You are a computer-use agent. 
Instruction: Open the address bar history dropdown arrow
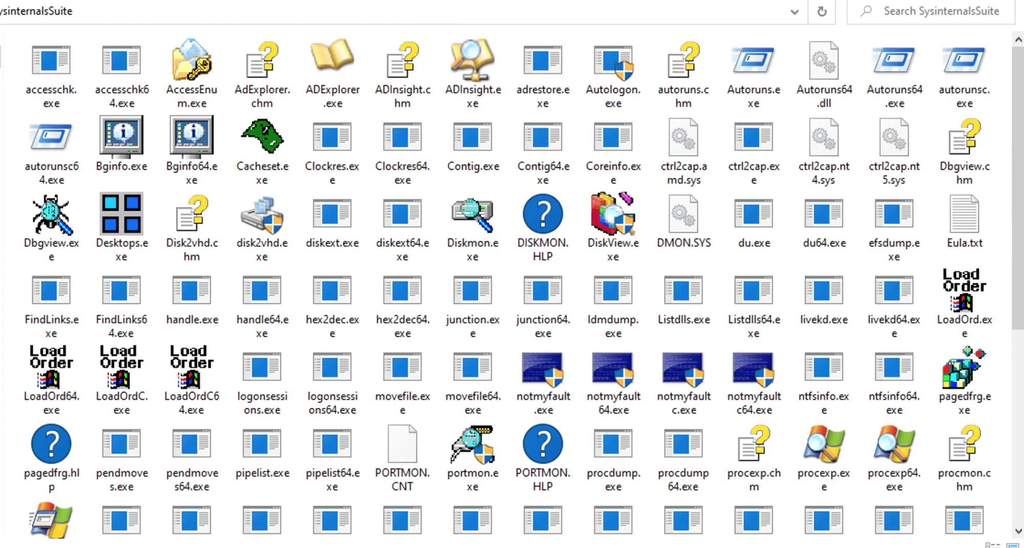795,12
